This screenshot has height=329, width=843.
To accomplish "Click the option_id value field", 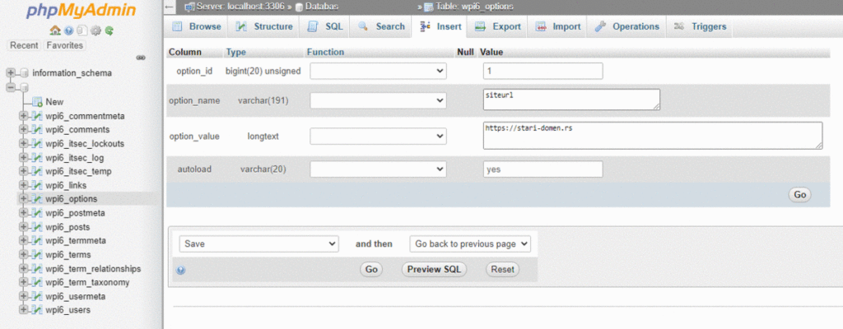I will [543, 71].
